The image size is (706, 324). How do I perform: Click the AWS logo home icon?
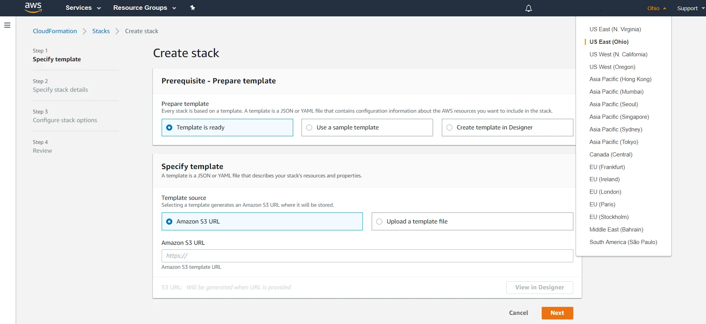[33, 8]
